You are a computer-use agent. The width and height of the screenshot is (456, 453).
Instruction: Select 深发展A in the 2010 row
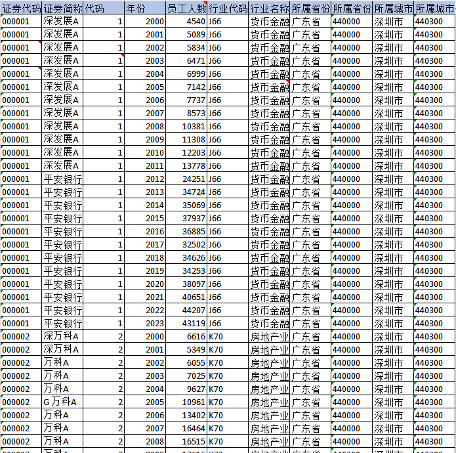tap(62, 152)
